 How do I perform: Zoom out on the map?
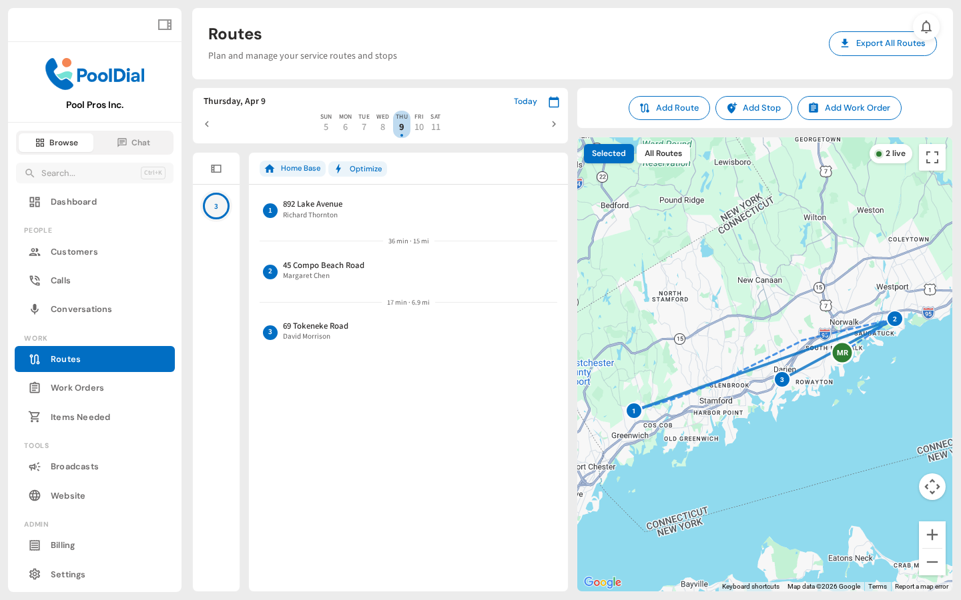[x=932, y=562]
